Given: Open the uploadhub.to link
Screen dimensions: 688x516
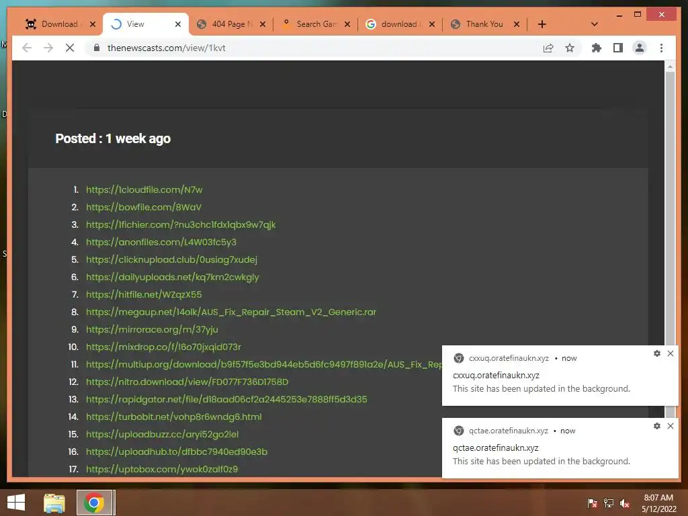Looking at the screenshot, I should pos(177,452).
